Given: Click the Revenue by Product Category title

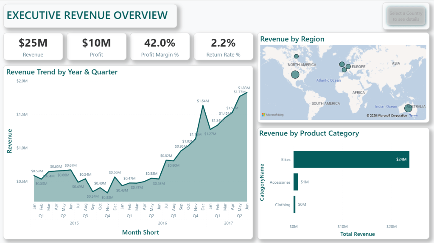Looking at the screenshot, I should tap(309, 133).
